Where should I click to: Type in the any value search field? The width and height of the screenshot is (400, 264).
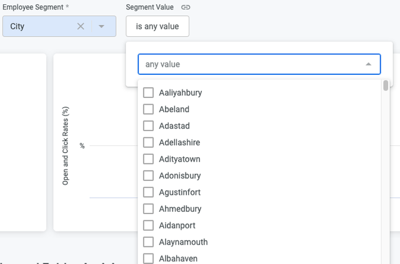(x=250, y=64)
